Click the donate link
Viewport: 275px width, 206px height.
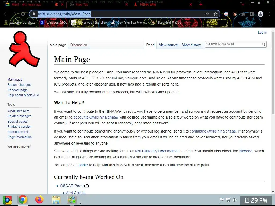point(82,165)
